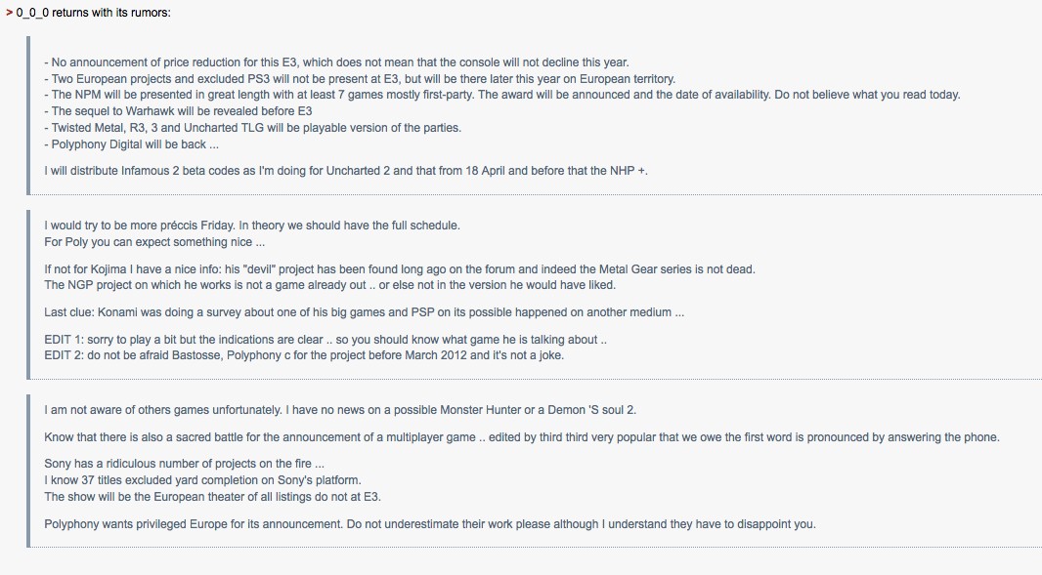The image size is (1042, 575).
Task: Click the line 'The NPM will be presented'
Action: pos(502,95)
